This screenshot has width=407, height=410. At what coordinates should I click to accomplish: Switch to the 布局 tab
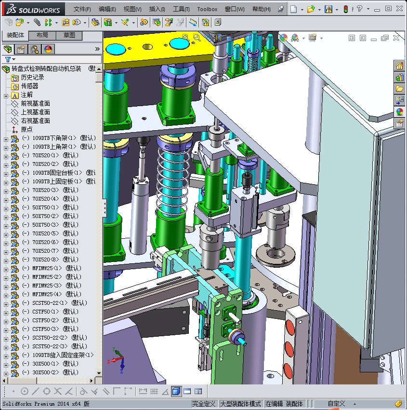[42, 36]
